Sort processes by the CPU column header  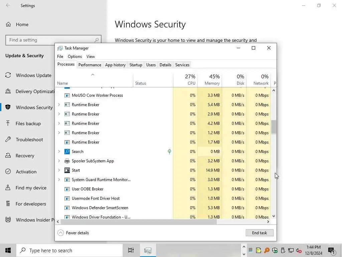185,80
